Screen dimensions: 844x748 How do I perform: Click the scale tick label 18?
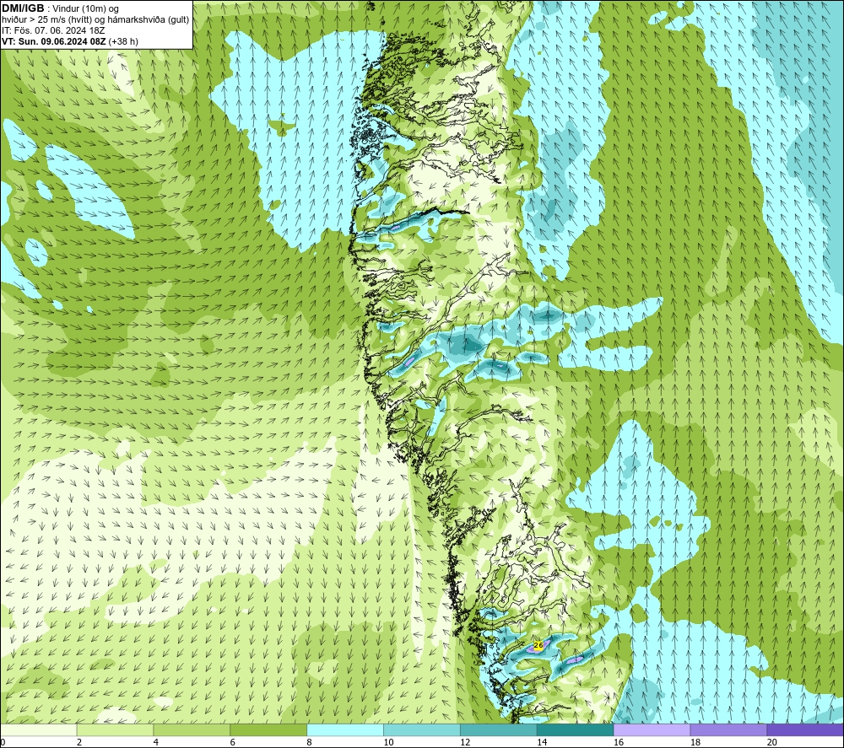[x=695, y=742]
